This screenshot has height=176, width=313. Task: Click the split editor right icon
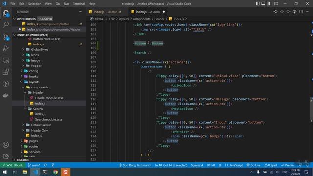pos(301,12)
